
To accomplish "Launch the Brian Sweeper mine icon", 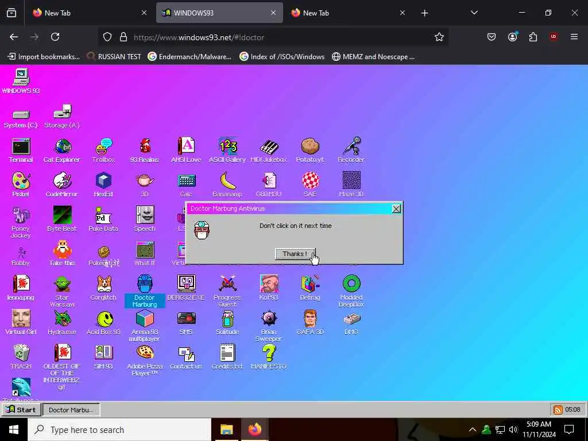I will pyautogui.click(x=269, y=326).
